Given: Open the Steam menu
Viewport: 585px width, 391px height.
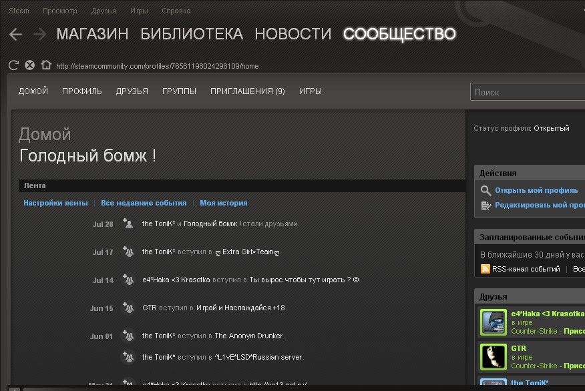Looking at the screenshot, I should pyautogui.click(x=19, y=11).
